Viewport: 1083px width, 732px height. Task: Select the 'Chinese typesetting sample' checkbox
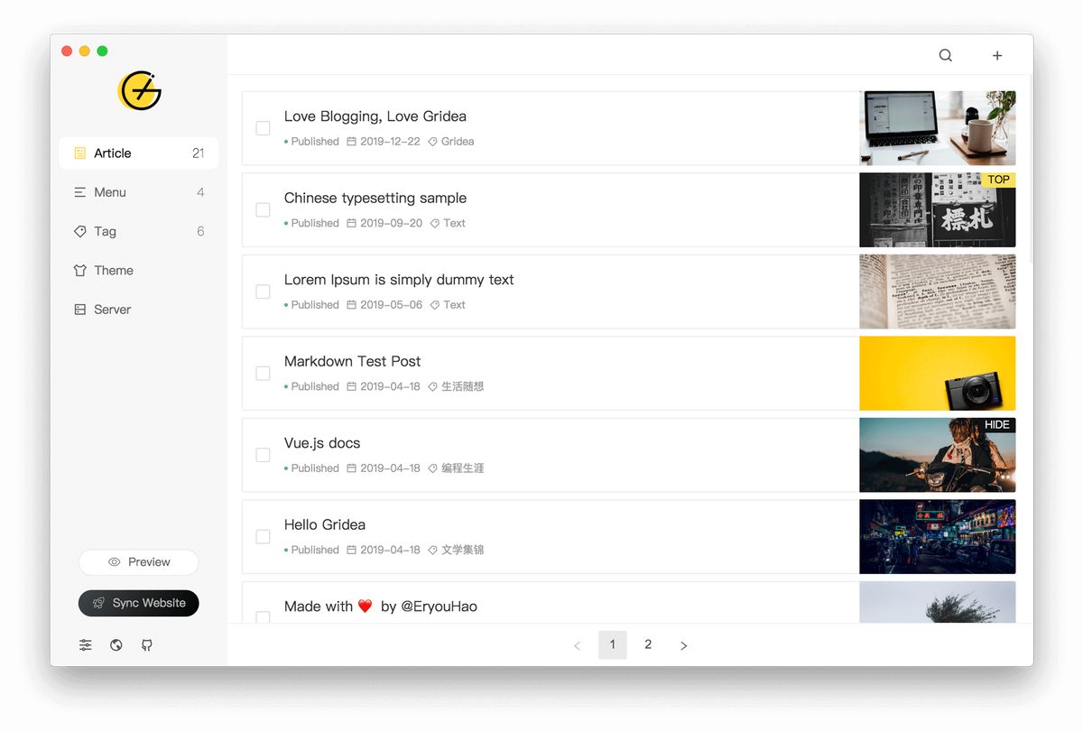263,209
